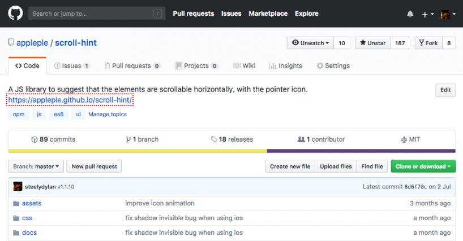Open the appleple.github.io/scroll-hint link
Image resolution: width=463 pixels, height=241 pixels.
(70, 100)
